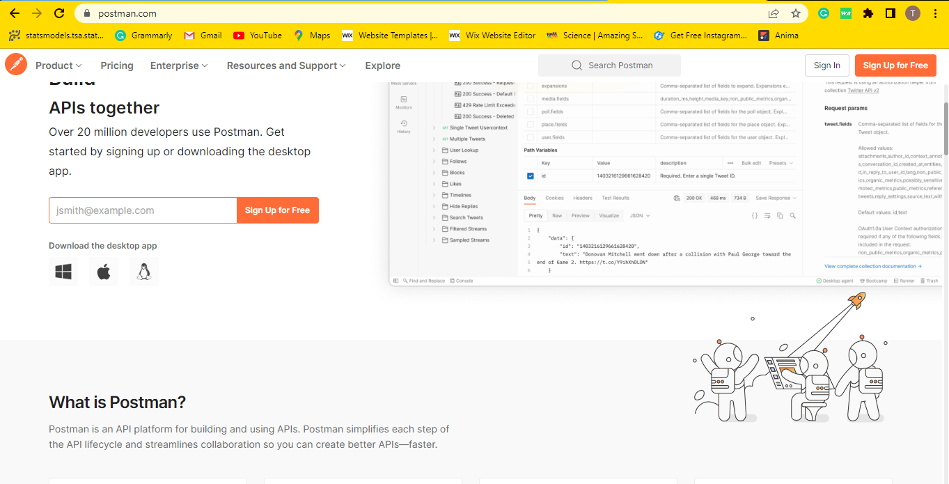
Task: Tick the expansions parameter checkbox
Action: (x=531, y=86)
